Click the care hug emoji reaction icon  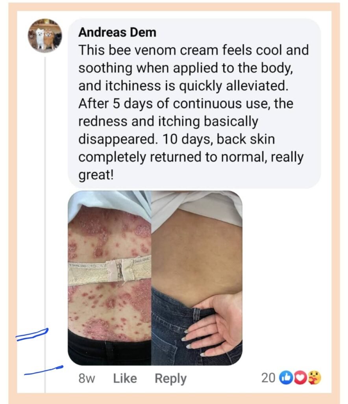(314, 378)
